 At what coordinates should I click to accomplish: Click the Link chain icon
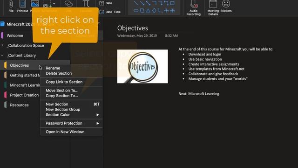[x=68, y=3]
